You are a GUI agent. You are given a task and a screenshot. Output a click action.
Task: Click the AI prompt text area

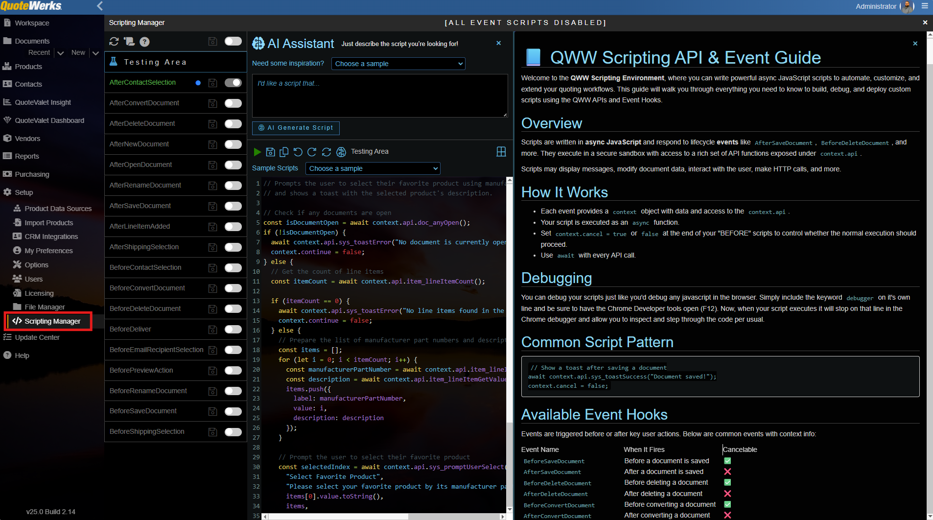click(379, 95)
